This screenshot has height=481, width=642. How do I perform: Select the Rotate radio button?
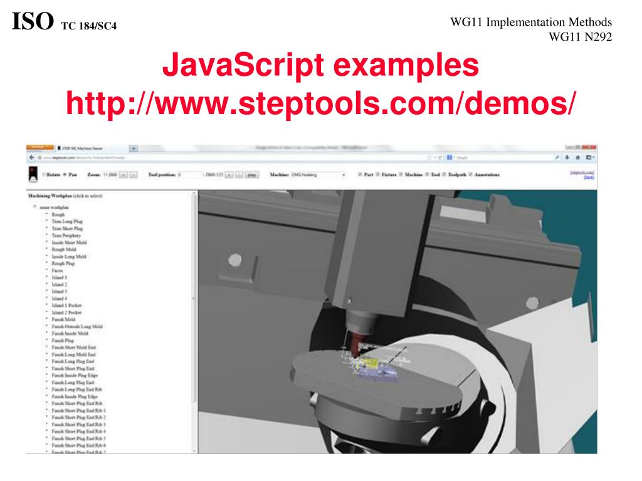point(44,175)
